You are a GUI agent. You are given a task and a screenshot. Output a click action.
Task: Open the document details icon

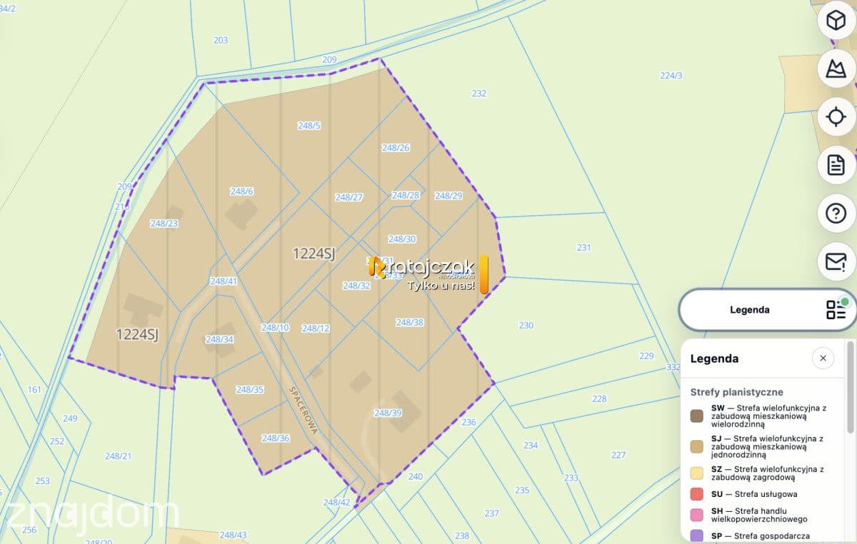tap(836, 165)
